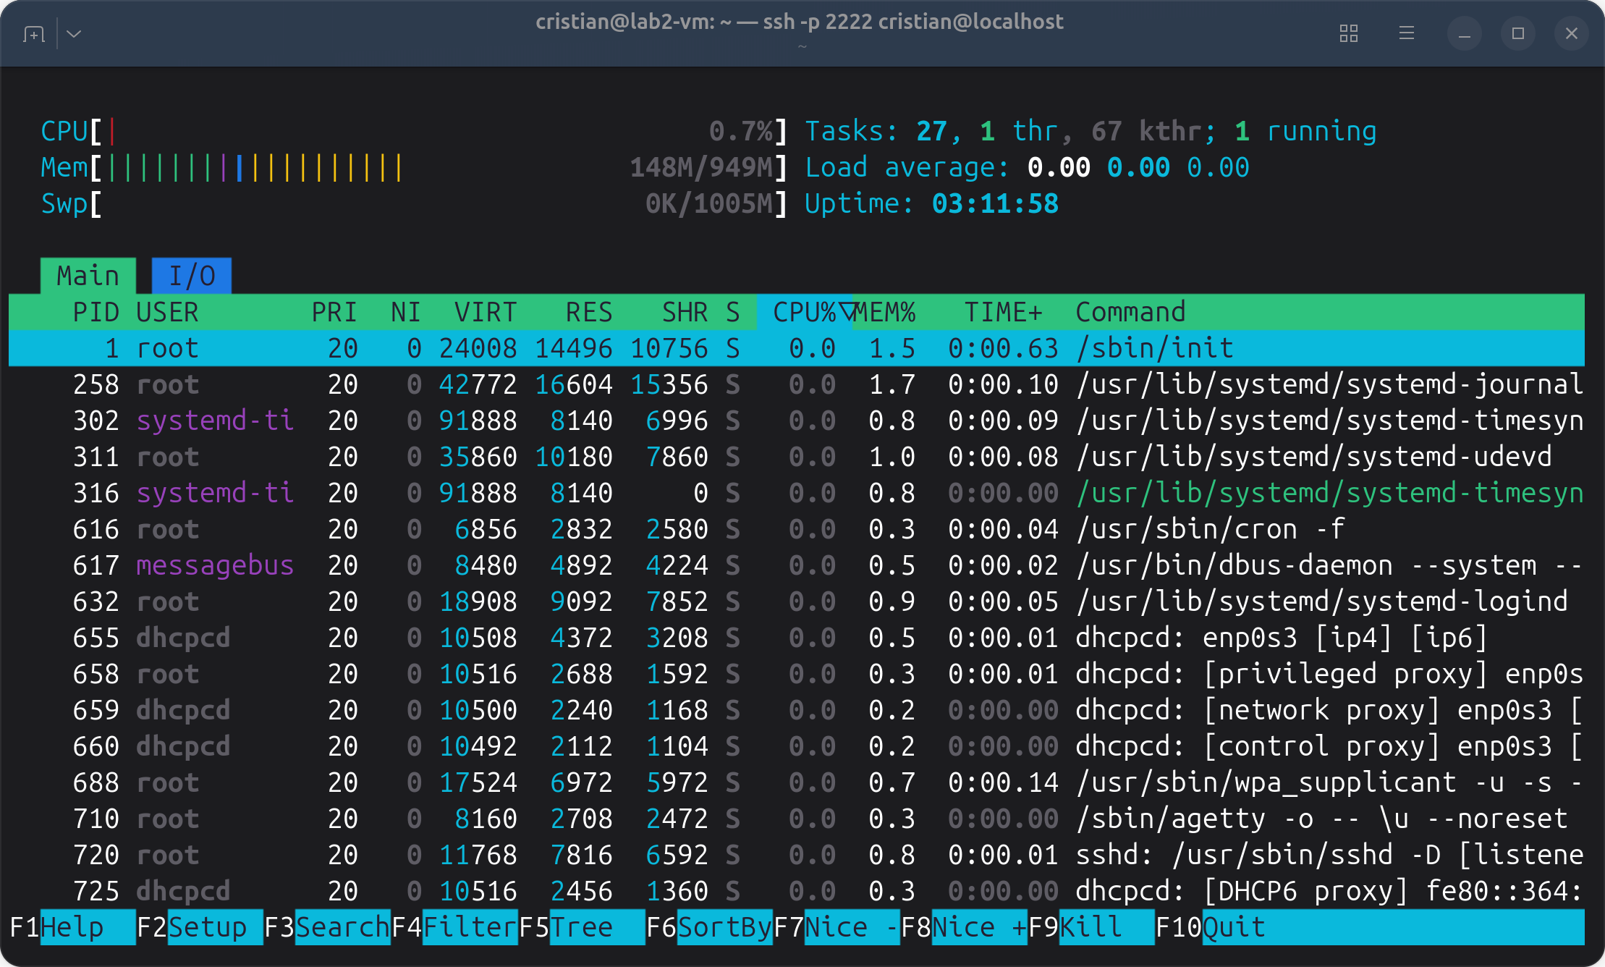This screenshot has height=967, width=1605.
Task: Click F7 Nice - to lower niceness
Action: pyautogui.click(x=837, y=927)
